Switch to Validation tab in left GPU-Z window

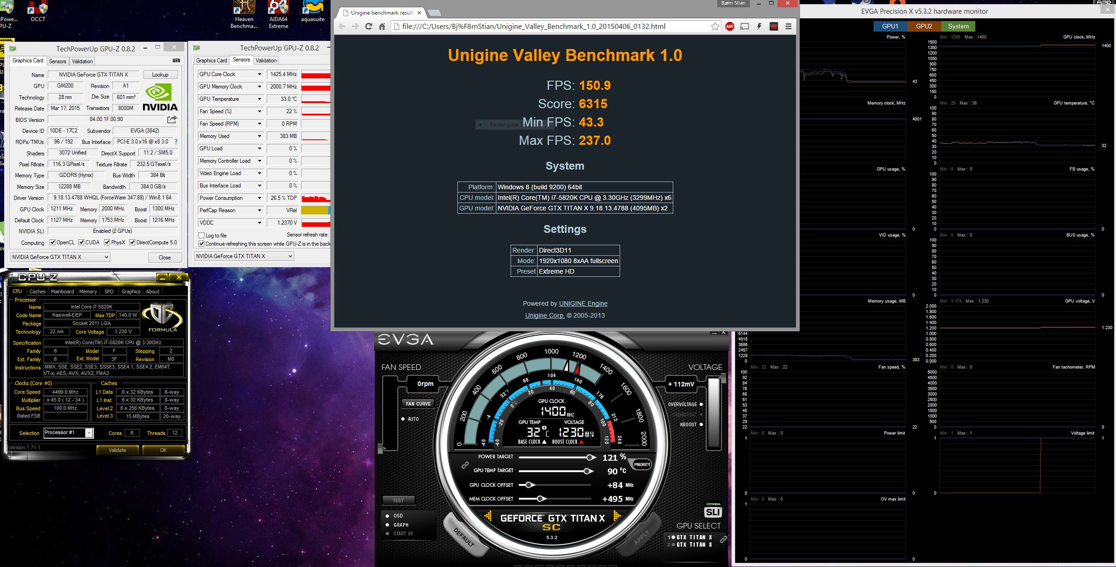82,61
